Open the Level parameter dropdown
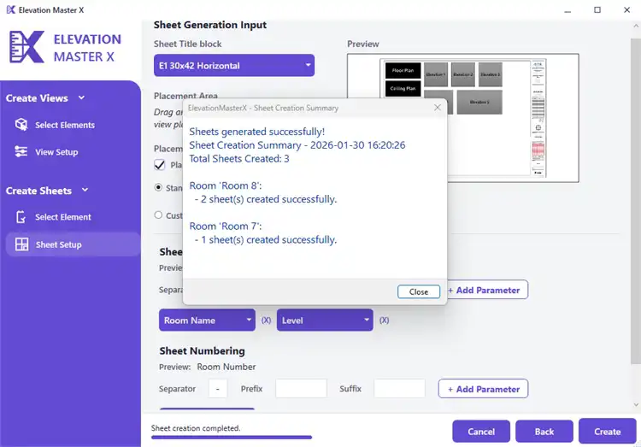 pos(325,321)
